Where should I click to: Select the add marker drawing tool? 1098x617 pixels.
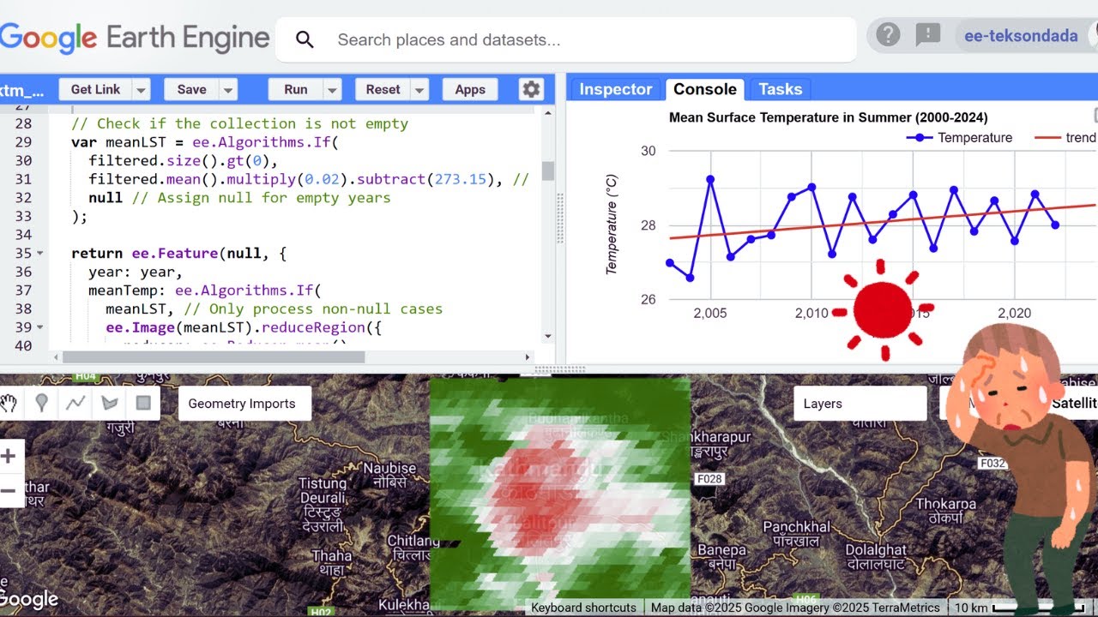tap(41, 403)
